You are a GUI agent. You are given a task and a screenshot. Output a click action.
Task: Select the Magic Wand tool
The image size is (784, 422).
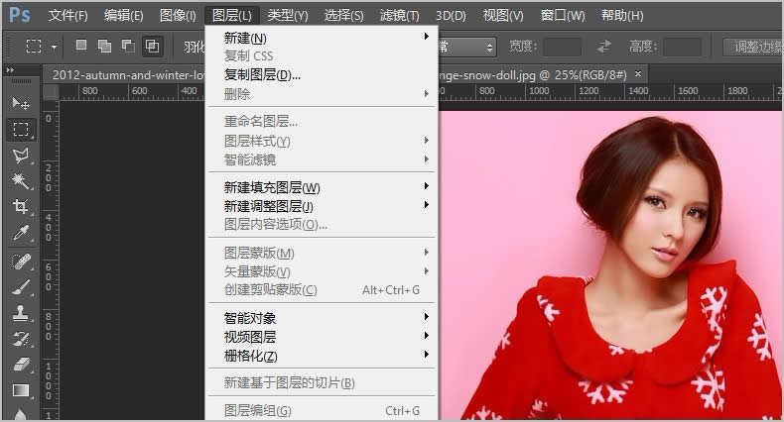[x=20, y=181]
